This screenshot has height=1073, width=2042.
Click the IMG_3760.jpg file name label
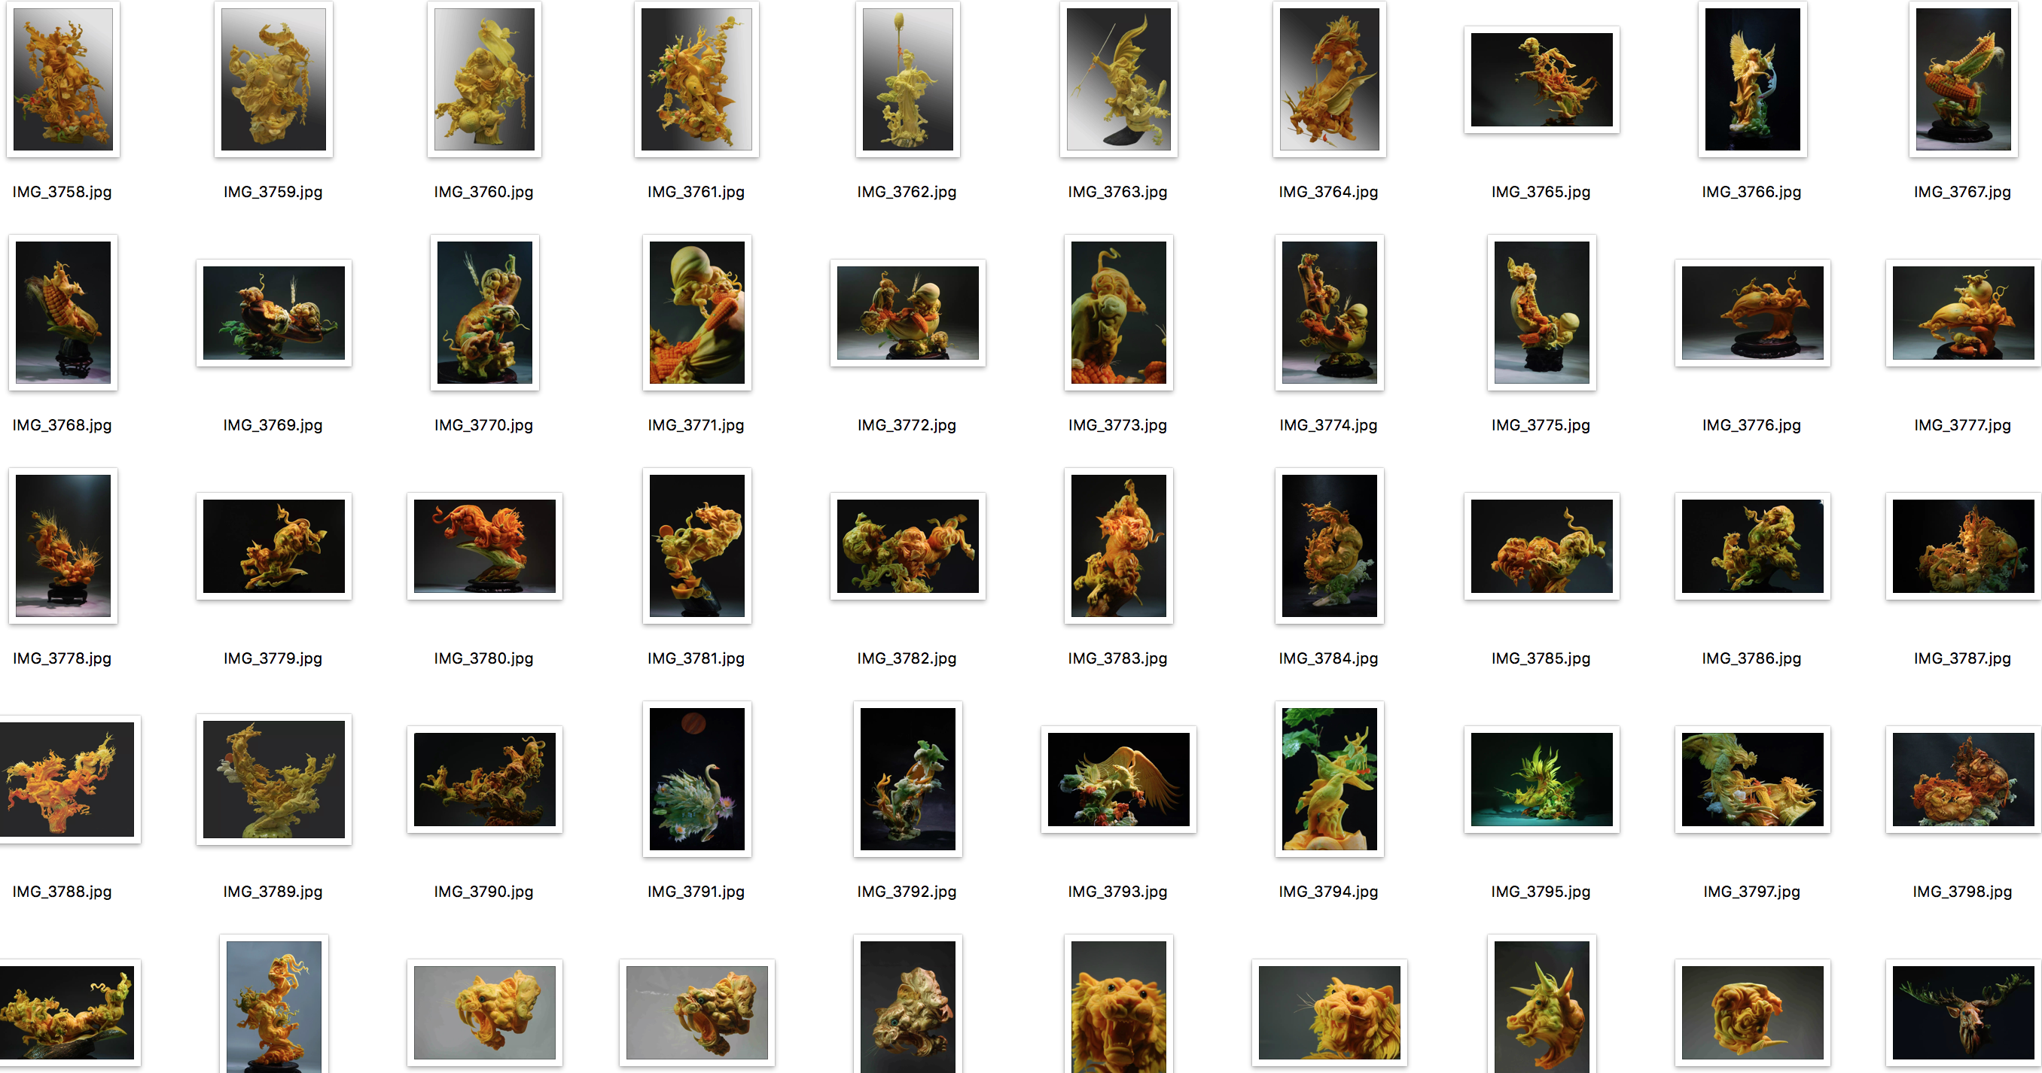[483, 192]
